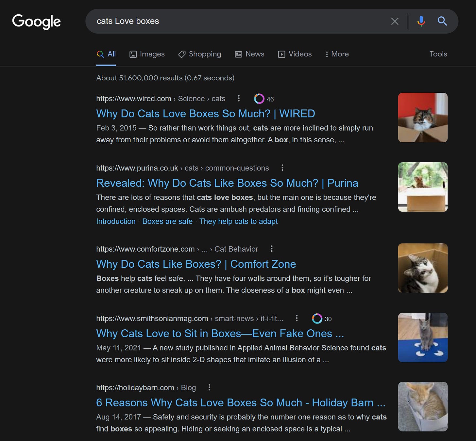Click the Comfort Zone cat-in-box thumbnail
Viewport: 476px width, 441px height.
[423, 268]
